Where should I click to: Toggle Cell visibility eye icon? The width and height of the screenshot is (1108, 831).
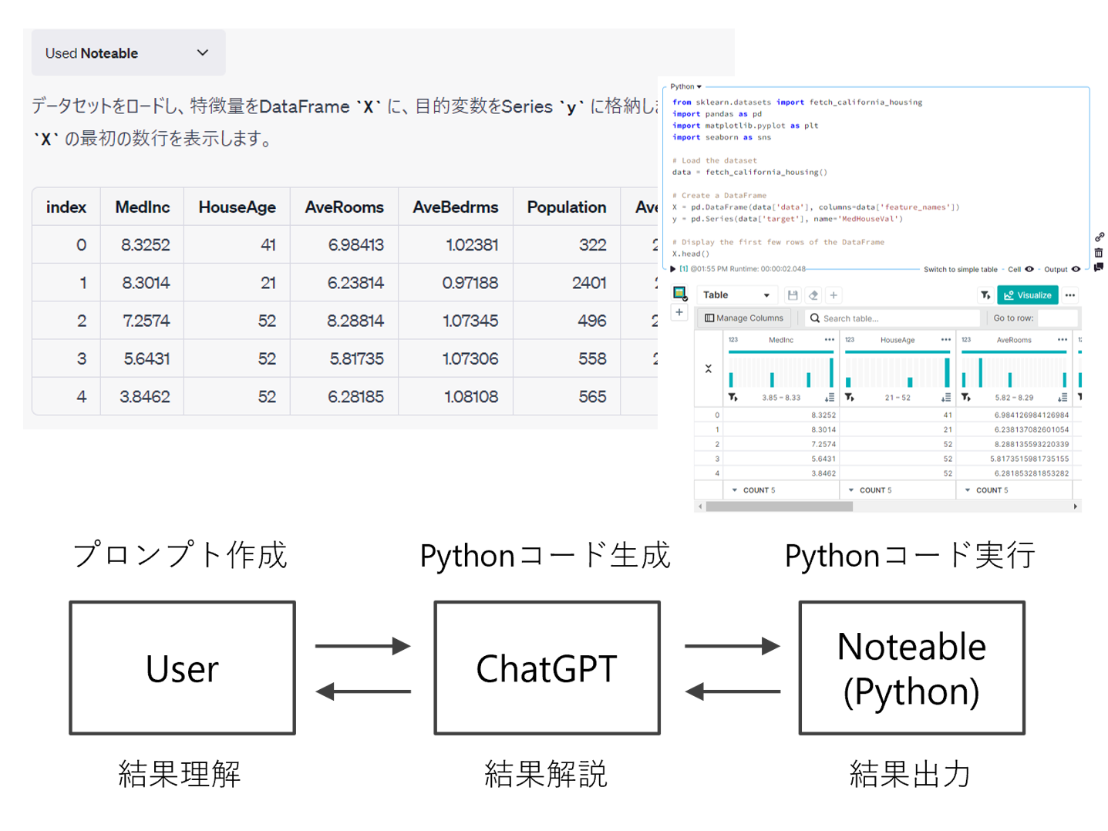[1029, 269]
